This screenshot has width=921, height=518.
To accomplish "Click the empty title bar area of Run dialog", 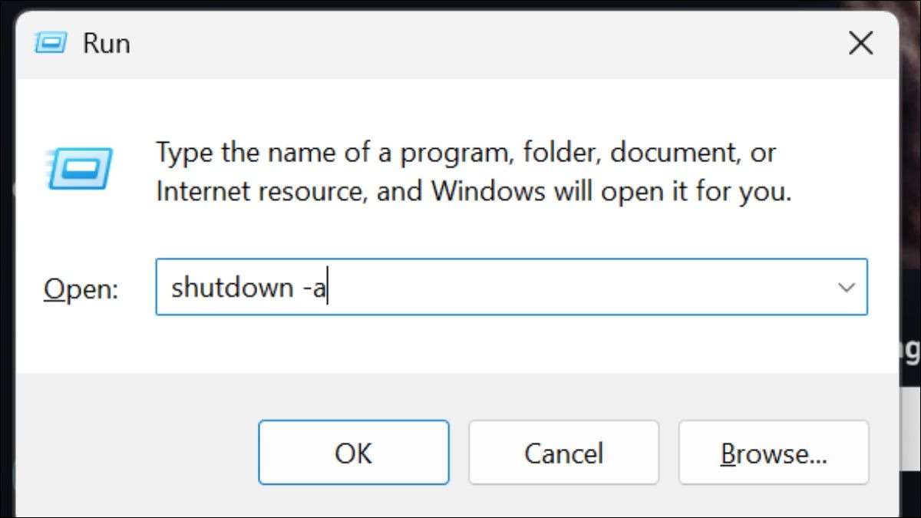I will tap(460, 44).
